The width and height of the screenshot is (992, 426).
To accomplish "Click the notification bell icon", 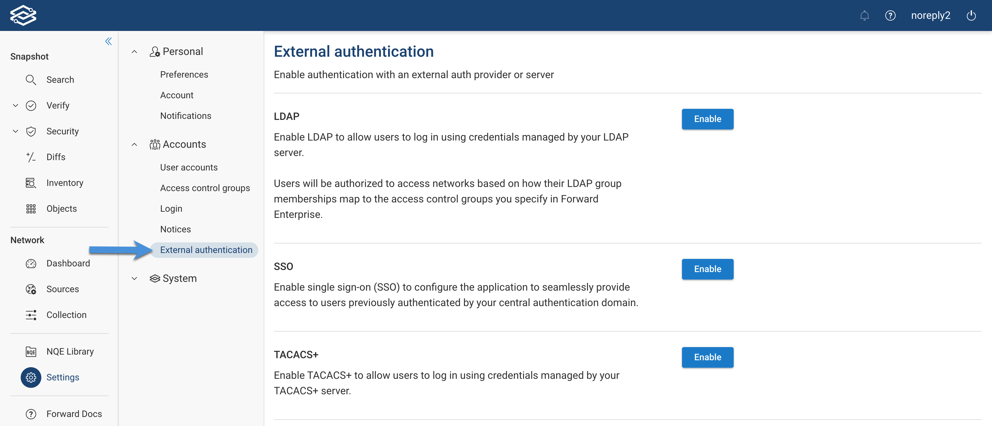I will coord(864,15).
